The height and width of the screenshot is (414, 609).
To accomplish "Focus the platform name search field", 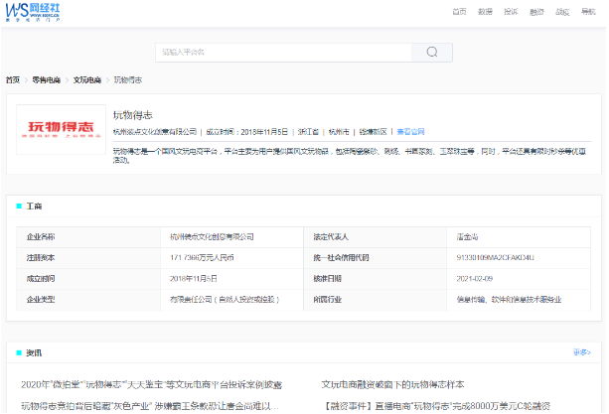I will pos(283,53).
